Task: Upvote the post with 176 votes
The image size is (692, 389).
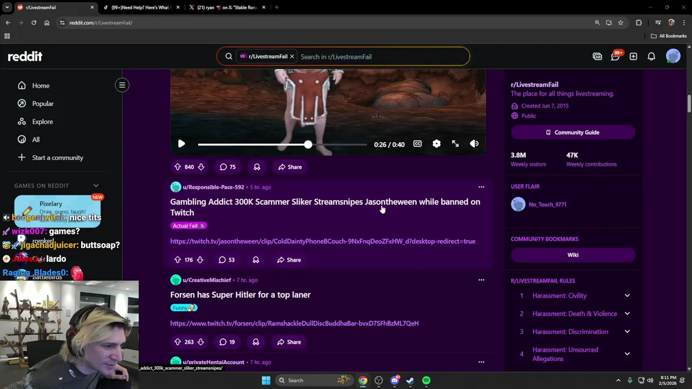Action: tap(177, 260)
